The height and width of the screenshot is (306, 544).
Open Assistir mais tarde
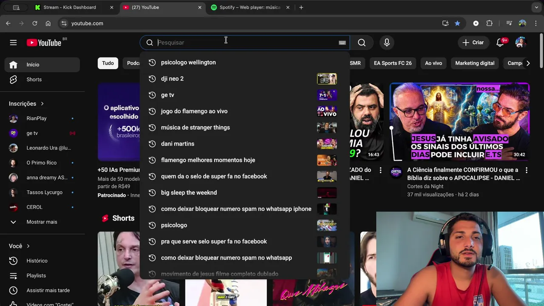pos(42,290)
